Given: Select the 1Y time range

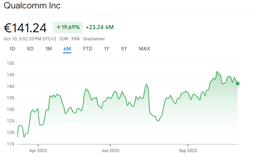Looking at the screenshot, I should (107, 49).
